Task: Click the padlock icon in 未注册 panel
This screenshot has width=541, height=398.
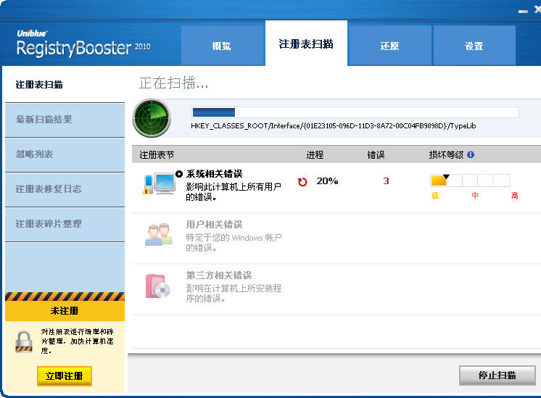Action: coord(24,341)
